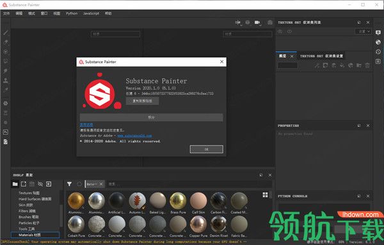
Task: Click folder view icon in Shelf toolbar
Action: pos(15,184)
